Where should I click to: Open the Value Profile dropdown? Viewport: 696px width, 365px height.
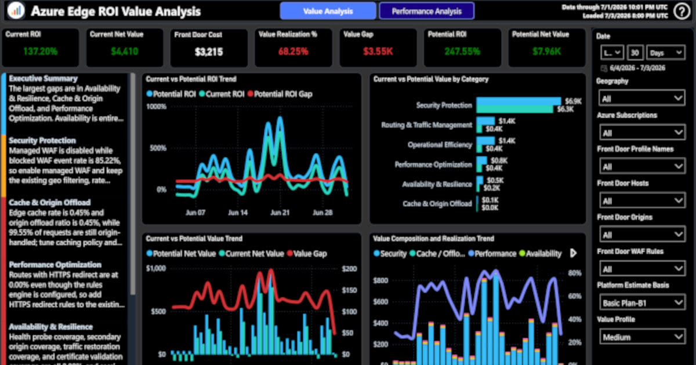(x=641, y=337)
